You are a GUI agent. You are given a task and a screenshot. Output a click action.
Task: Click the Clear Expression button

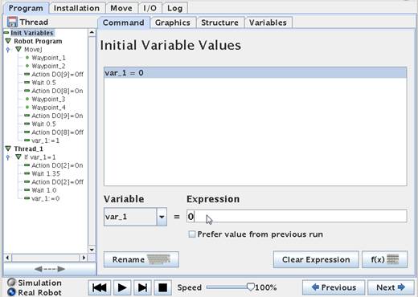[316, 259]
